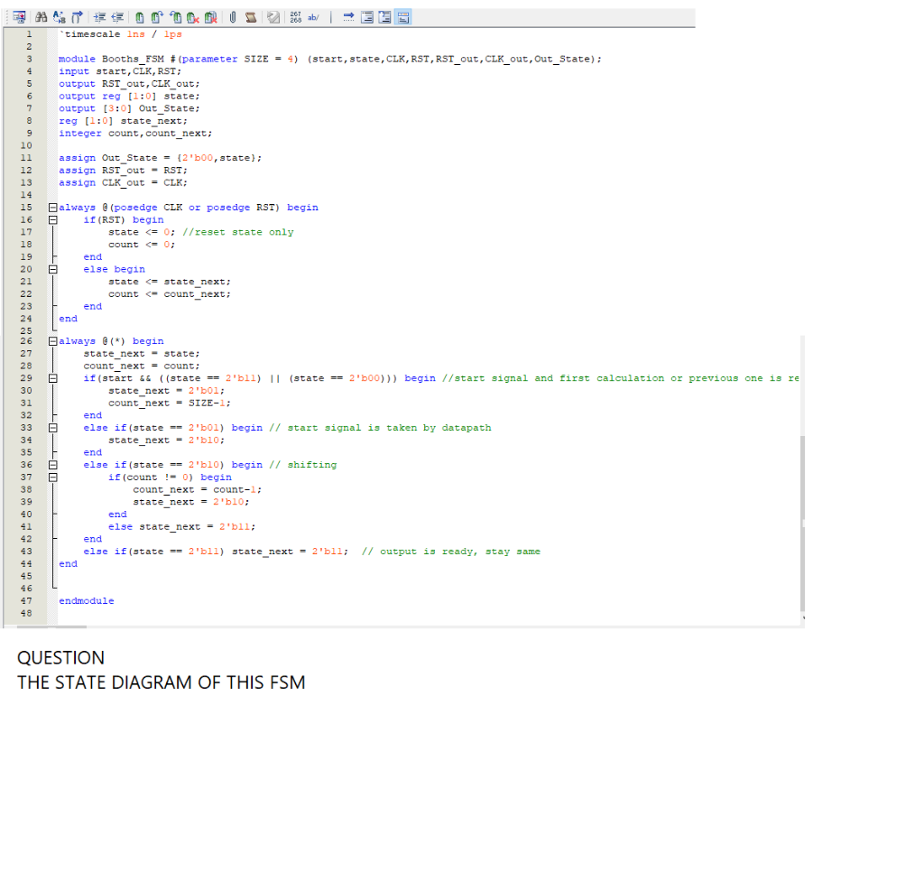Toggle a bookmark on the current line

click(140, 16)
